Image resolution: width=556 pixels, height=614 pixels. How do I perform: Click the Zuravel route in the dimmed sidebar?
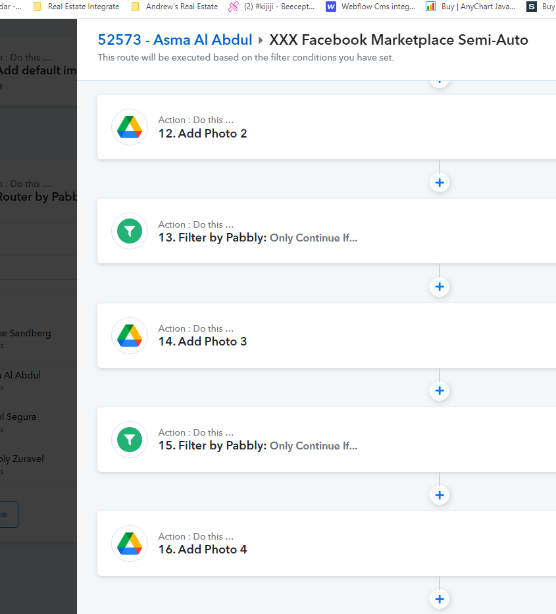coord(38,464)
